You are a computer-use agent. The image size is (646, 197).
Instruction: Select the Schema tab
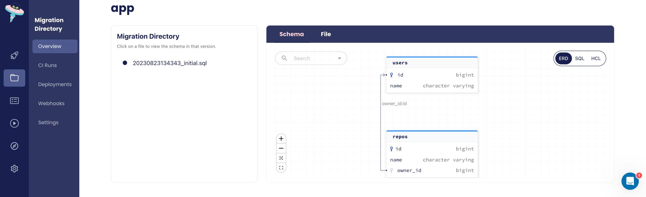pos(291,34)
